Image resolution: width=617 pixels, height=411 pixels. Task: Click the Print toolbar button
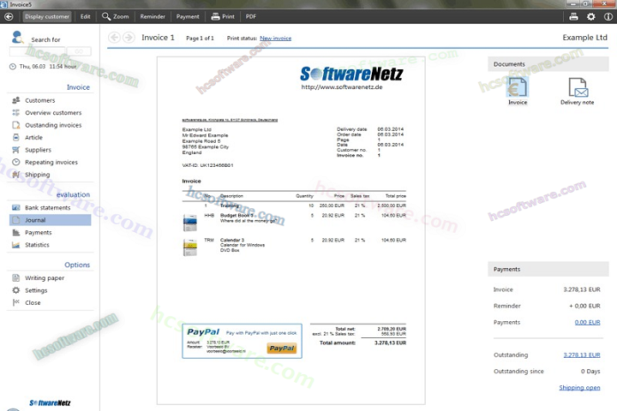tap(223, 16)
